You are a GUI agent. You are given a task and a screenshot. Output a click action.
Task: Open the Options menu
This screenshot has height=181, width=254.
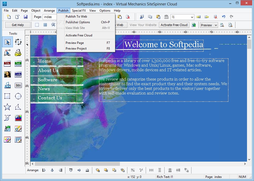[x=105, y=11]
